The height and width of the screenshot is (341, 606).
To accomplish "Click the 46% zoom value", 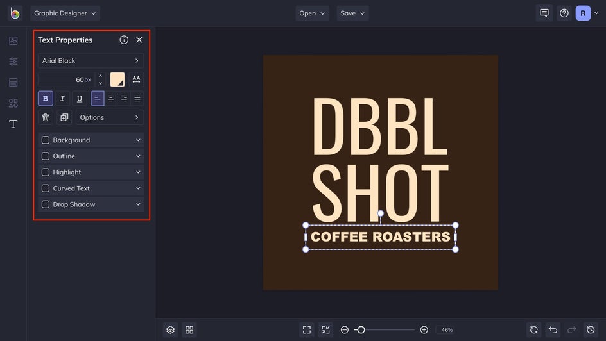I will click(447, 330).
